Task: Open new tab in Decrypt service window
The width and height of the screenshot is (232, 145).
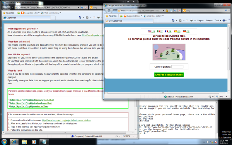Action: (155, 21)
